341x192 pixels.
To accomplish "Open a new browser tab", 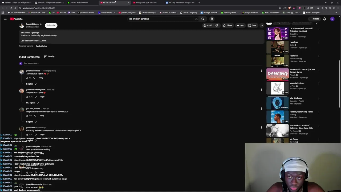I will [x=199, y=3].
